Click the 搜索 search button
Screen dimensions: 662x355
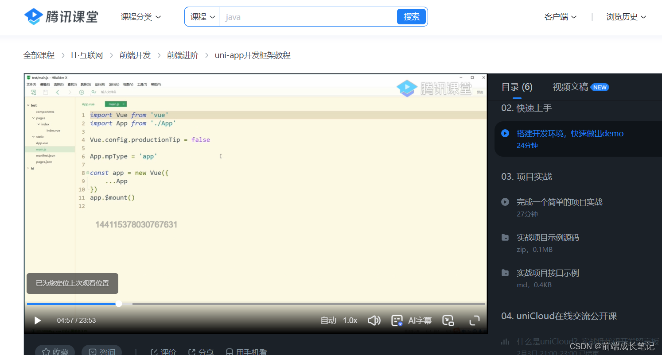pyautogui.click(x=411, y=17)
